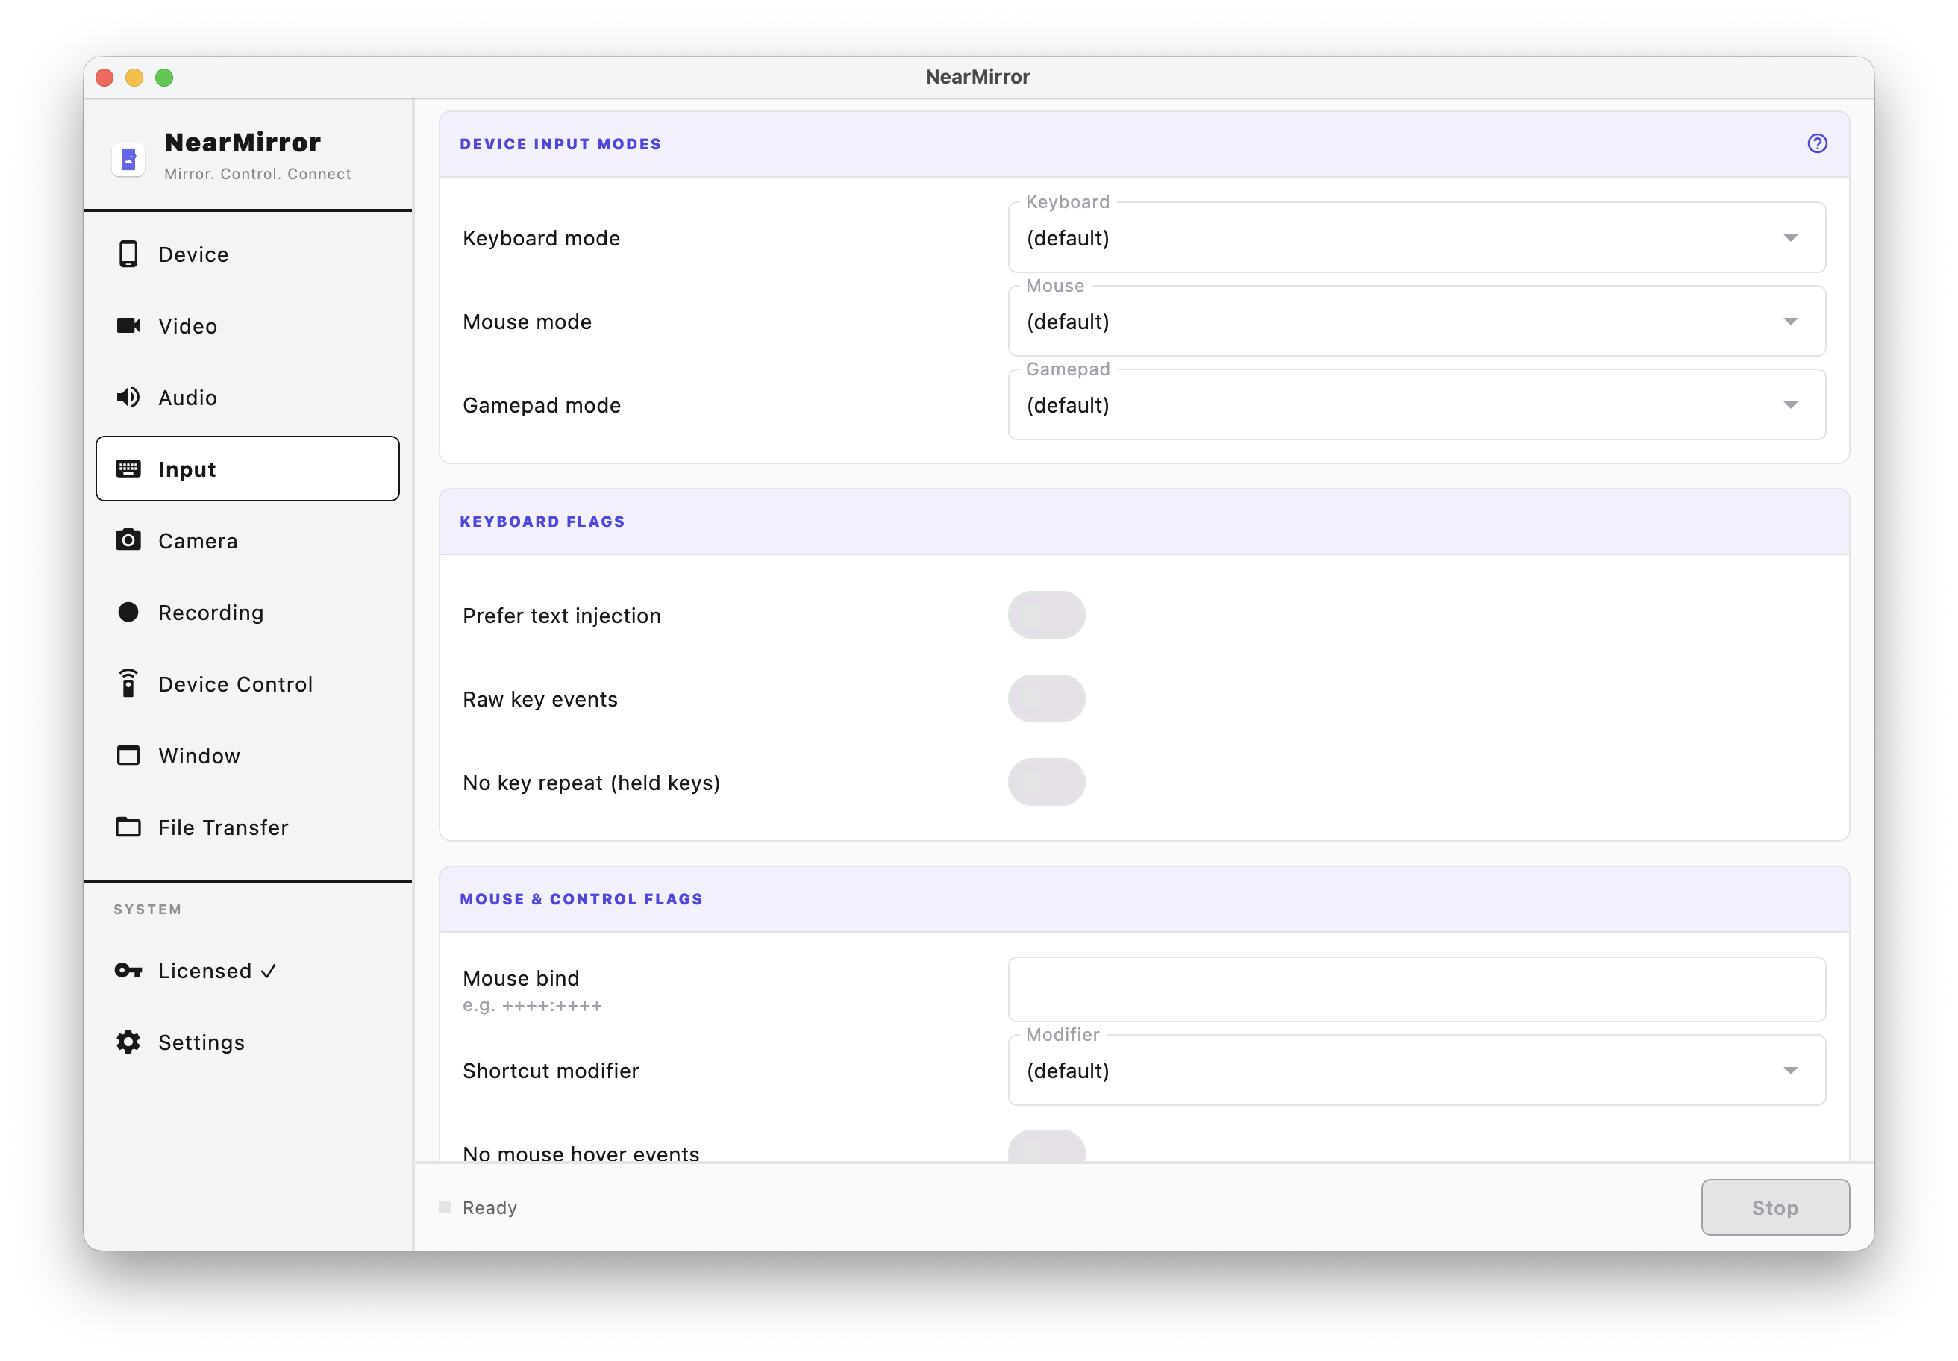1958x1361 pixels.
Task: Click the Licensed entry in System
Action: (204, 971)
